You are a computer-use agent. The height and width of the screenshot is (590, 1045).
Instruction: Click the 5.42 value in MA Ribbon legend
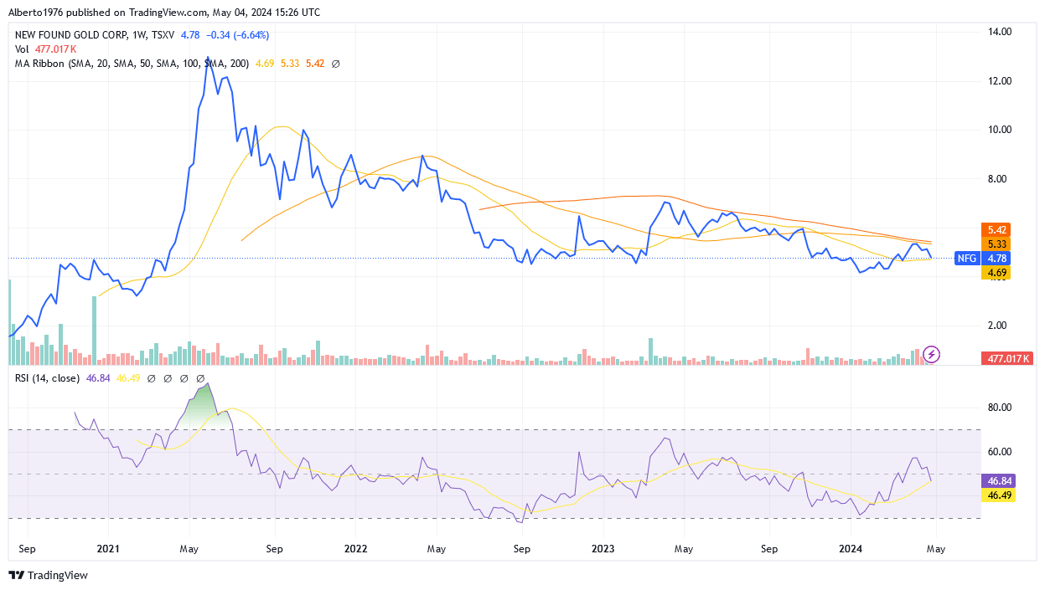315,64
